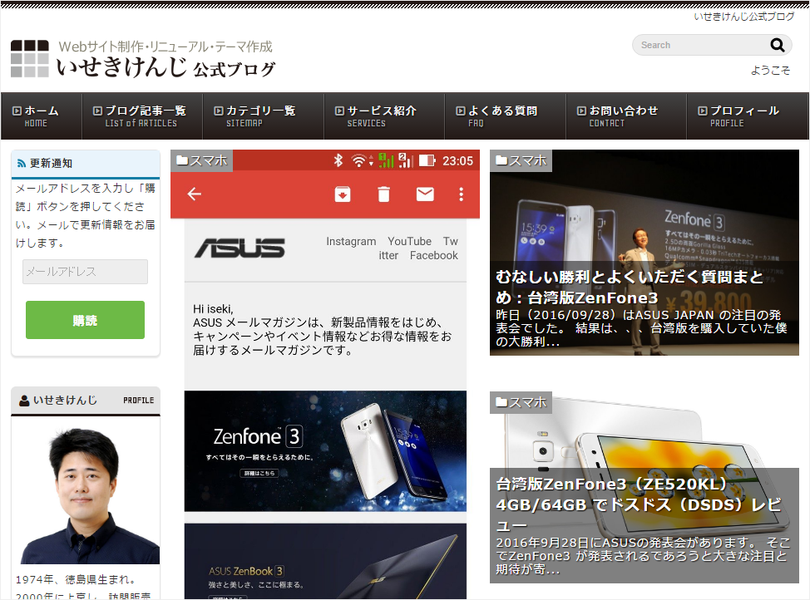Open ブログ記事一覧 LIST of ARTICLES menu

click(x=142, y=116)
